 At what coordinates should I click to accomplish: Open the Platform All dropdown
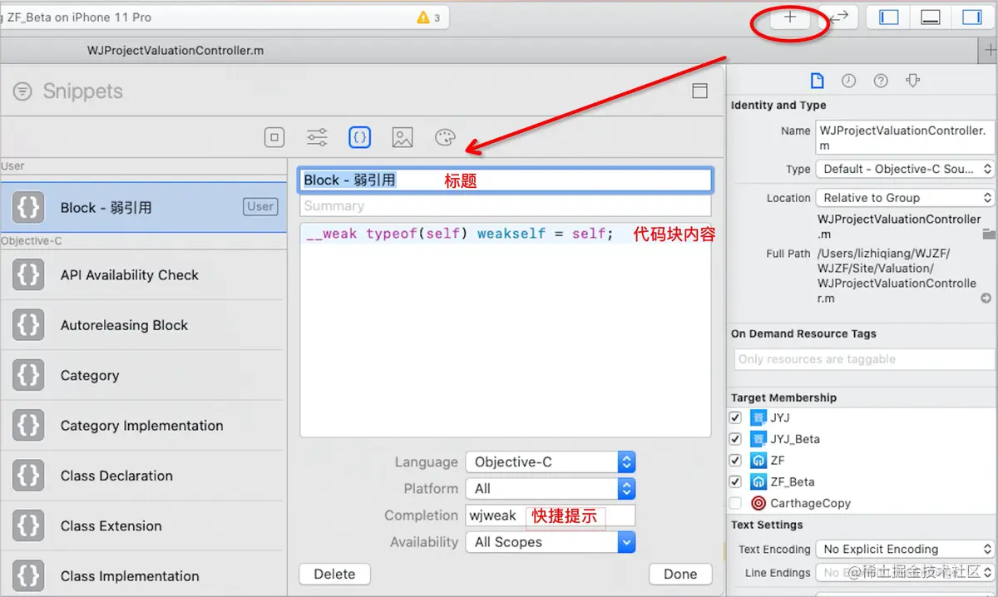tap(550, 489)
